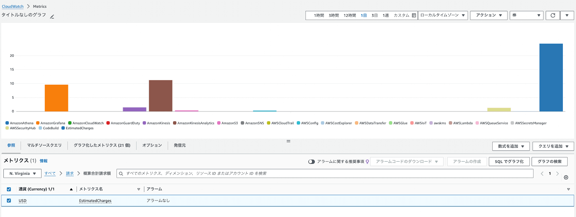The width and height of the screenshot is (576, 217).
Task: Click the AWSCloudTrail legend label
Action: pyautogui.click(x=283, y=123)
